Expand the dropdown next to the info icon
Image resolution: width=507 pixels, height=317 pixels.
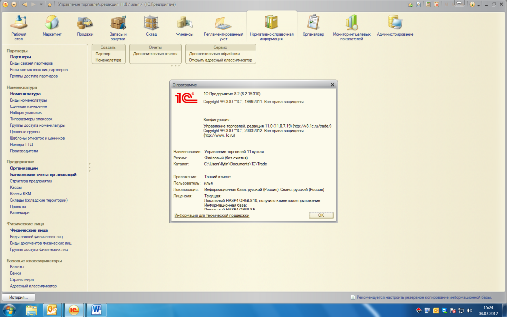pos(479,5)
